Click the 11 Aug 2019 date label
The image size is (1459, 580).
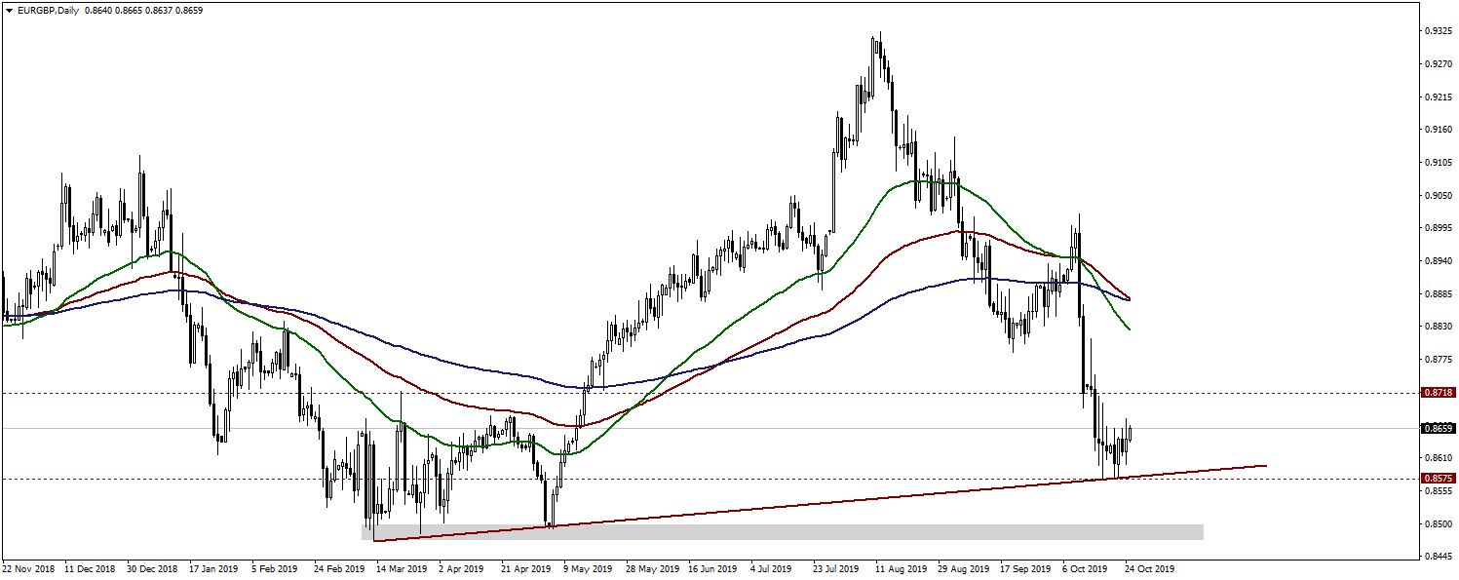(900, 568)
